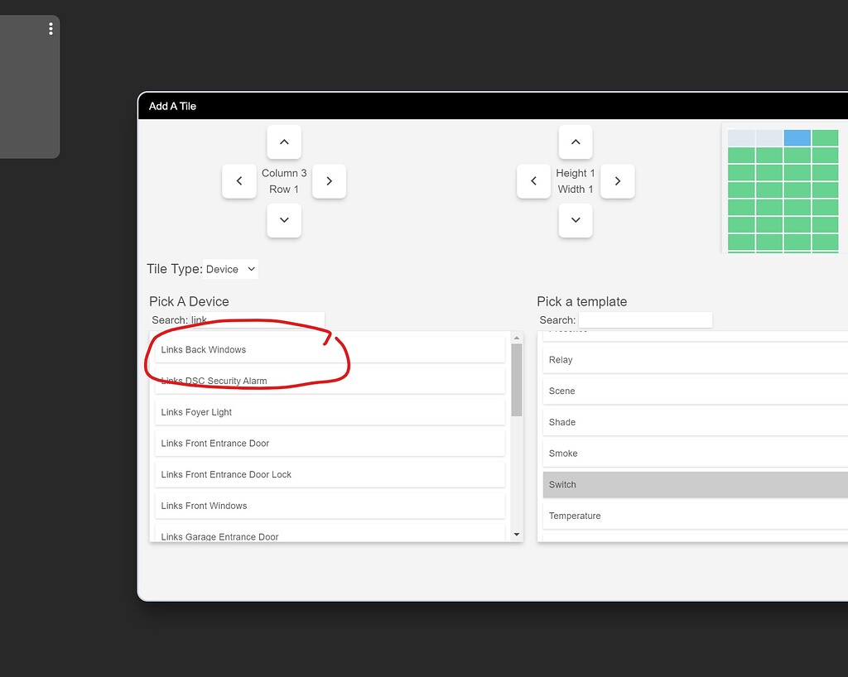Choose the Relay template
Viewport: 848px width, 677px height.
click(x=696, y=360)
